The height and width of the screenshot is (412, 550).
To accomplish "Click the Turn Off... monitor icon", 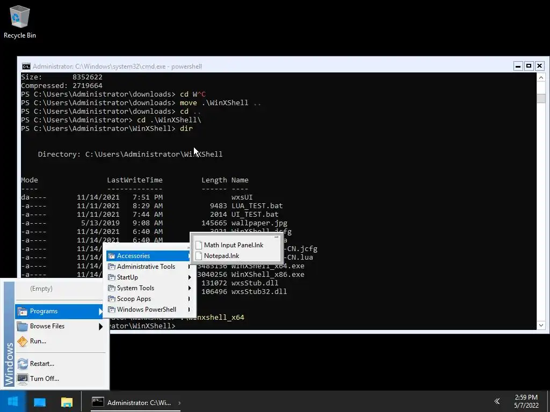I will pos(23,379).
